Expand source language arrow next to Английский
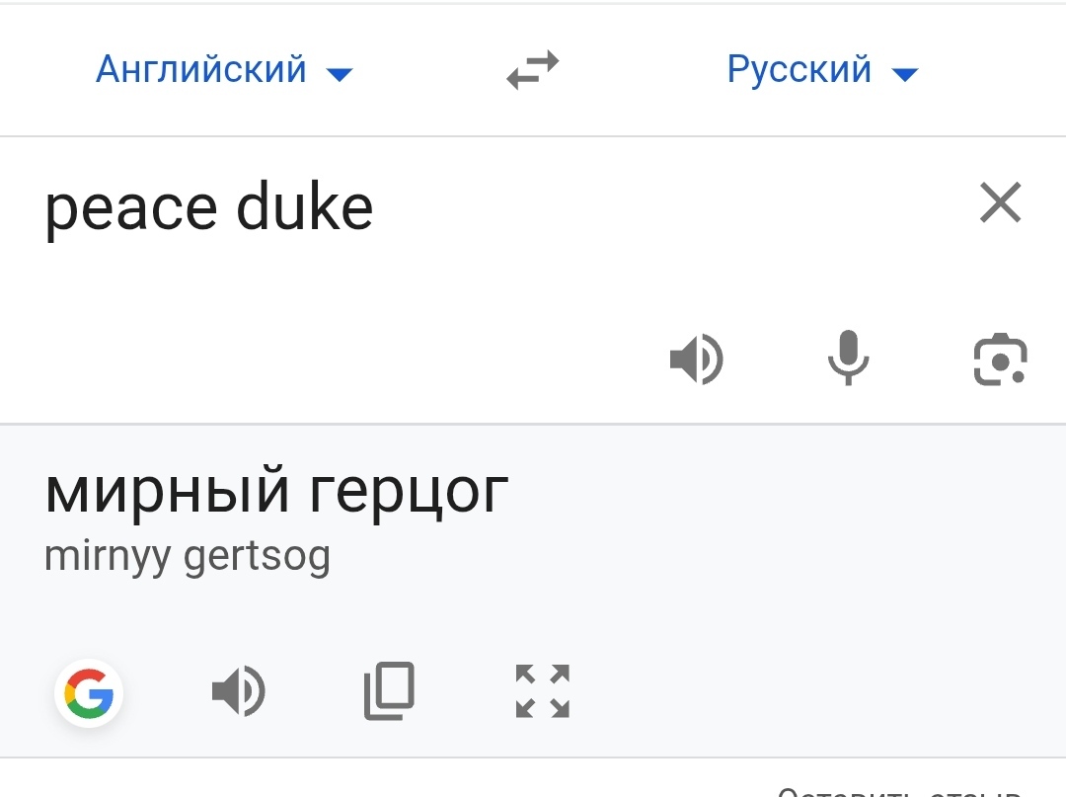The width and height of the screenshot is (1066, 797). coord(340,73)
